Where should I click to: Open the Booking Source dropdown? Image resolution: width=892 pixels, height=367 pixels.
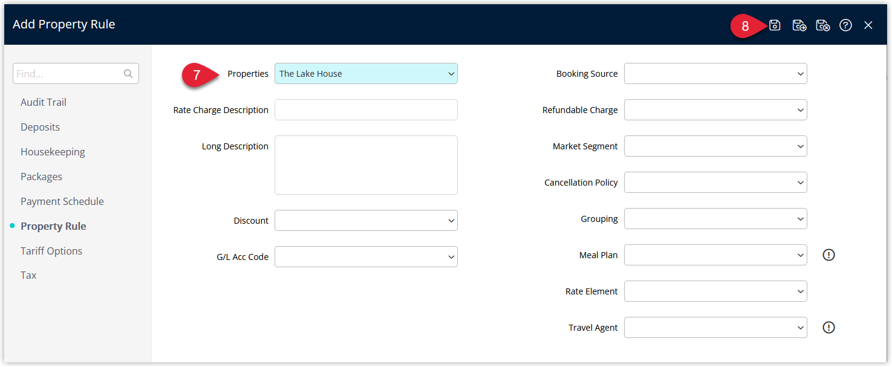coord(715,74)
